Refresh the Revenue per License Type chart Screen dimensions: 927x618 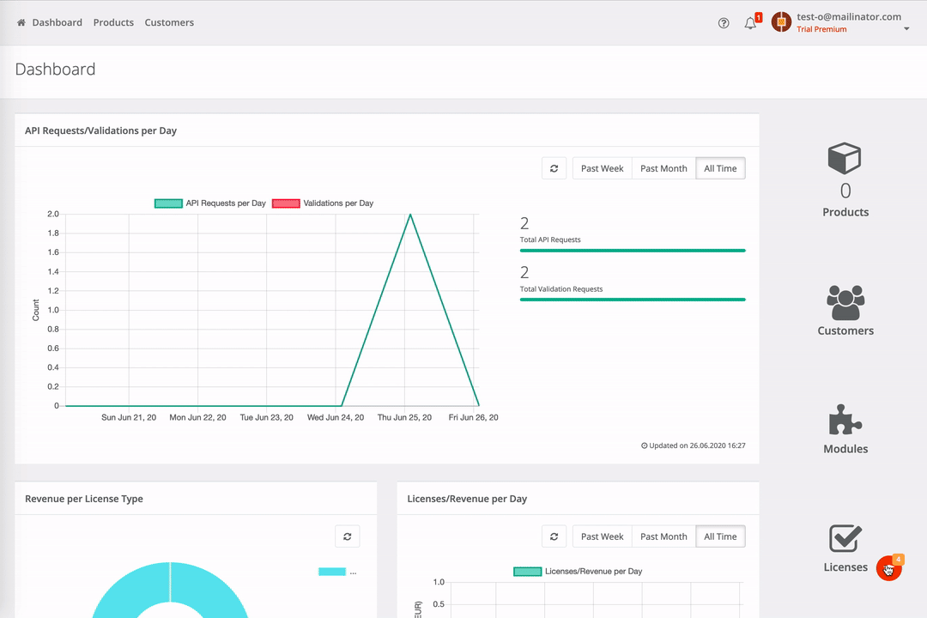[x=347, y=536]
